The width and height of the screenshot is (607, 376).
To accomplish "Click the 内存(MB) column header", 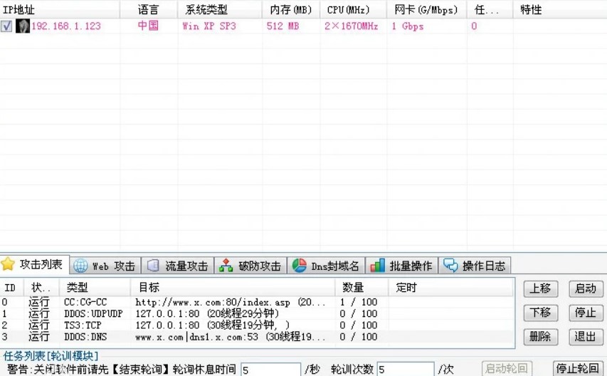I will tap(291, 9).
